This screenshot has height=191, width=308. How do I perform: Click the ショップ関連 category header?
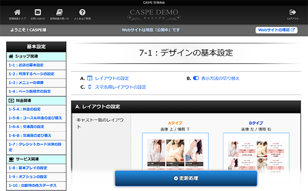point(36,56)
